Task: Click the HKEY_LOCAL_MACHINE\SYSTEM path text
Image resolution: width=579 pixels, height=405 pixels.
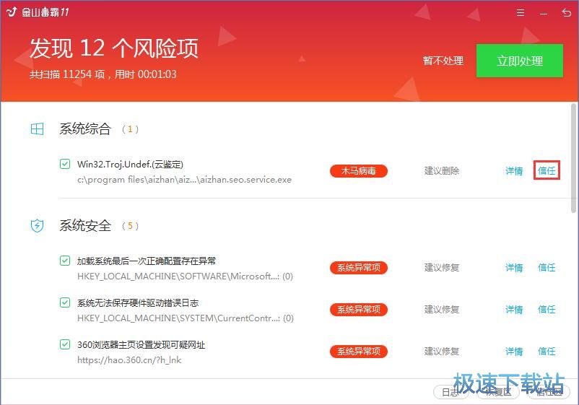Action: click(186, 318)
